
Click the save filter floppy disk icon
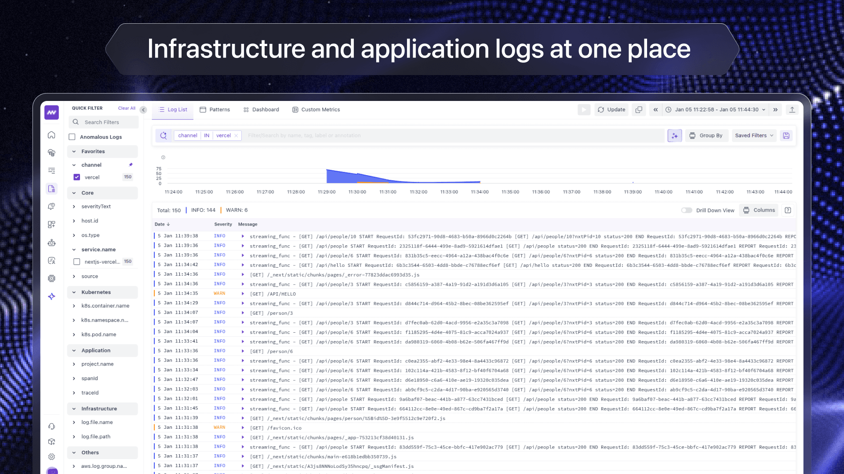click(x=786, y=136)
